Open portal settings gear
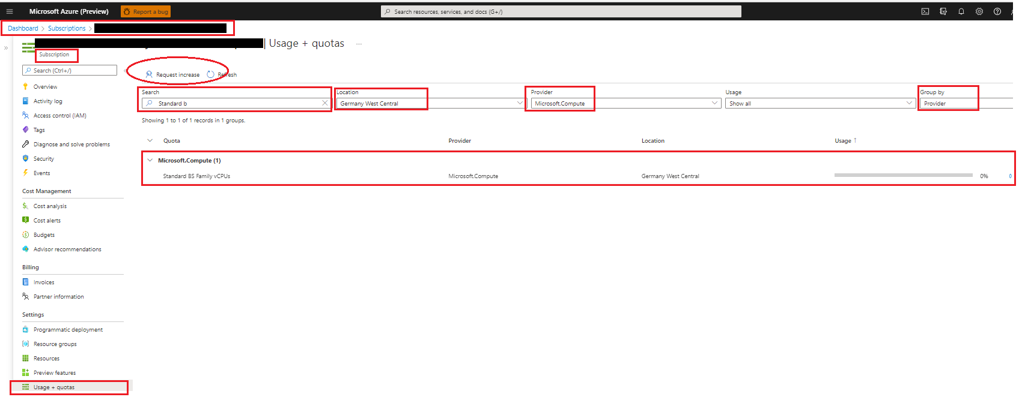Image resolution: width=1019 pixels, height=397 pixels. [979, 11]
